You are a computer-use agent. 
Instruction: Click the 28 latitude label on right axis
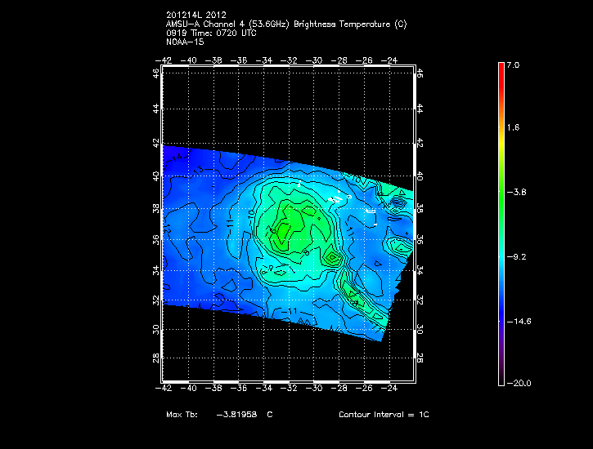pos(420,359)
